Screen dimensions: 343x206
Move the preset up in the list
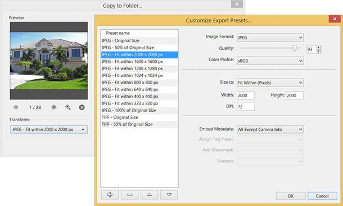149,195
